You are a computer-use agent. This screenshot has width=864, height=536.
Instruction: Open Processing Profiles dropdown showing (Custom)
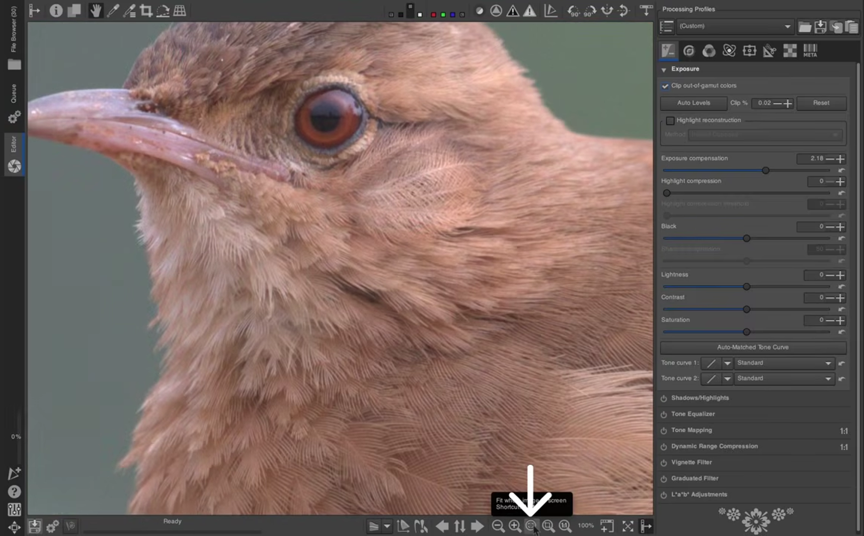point(734,26)
